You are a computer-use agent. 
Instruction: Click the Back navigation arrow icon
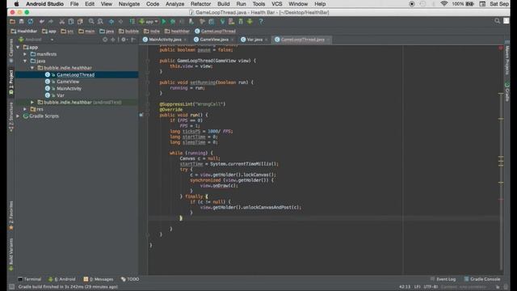point(111,22)
